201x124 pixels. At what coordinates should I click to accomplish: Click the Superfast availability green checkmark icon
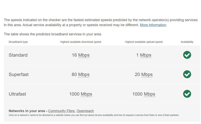(x=187, y=74)
